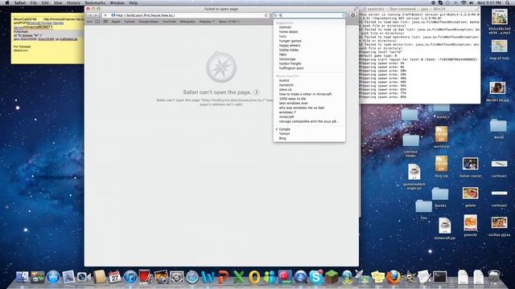
Task: Click the volume icon in menu bar
Action: click(x=472, y=2)
